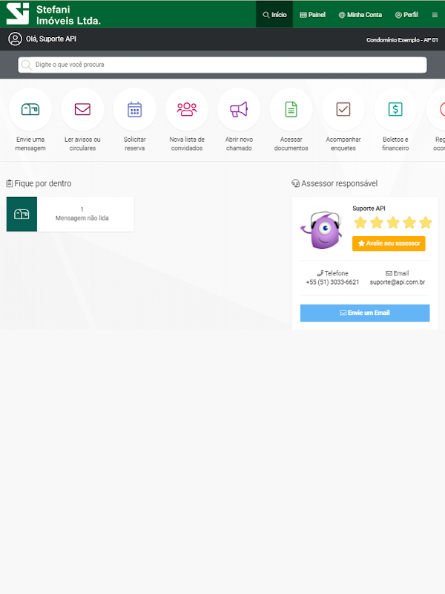Open the Mensagem não lida card
The image size is (445, 594).
click(x=70, y=214)
